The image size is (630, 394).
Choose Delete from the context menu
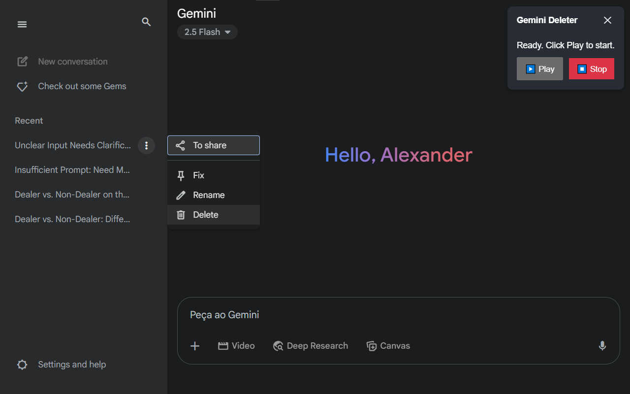point(214,215)
